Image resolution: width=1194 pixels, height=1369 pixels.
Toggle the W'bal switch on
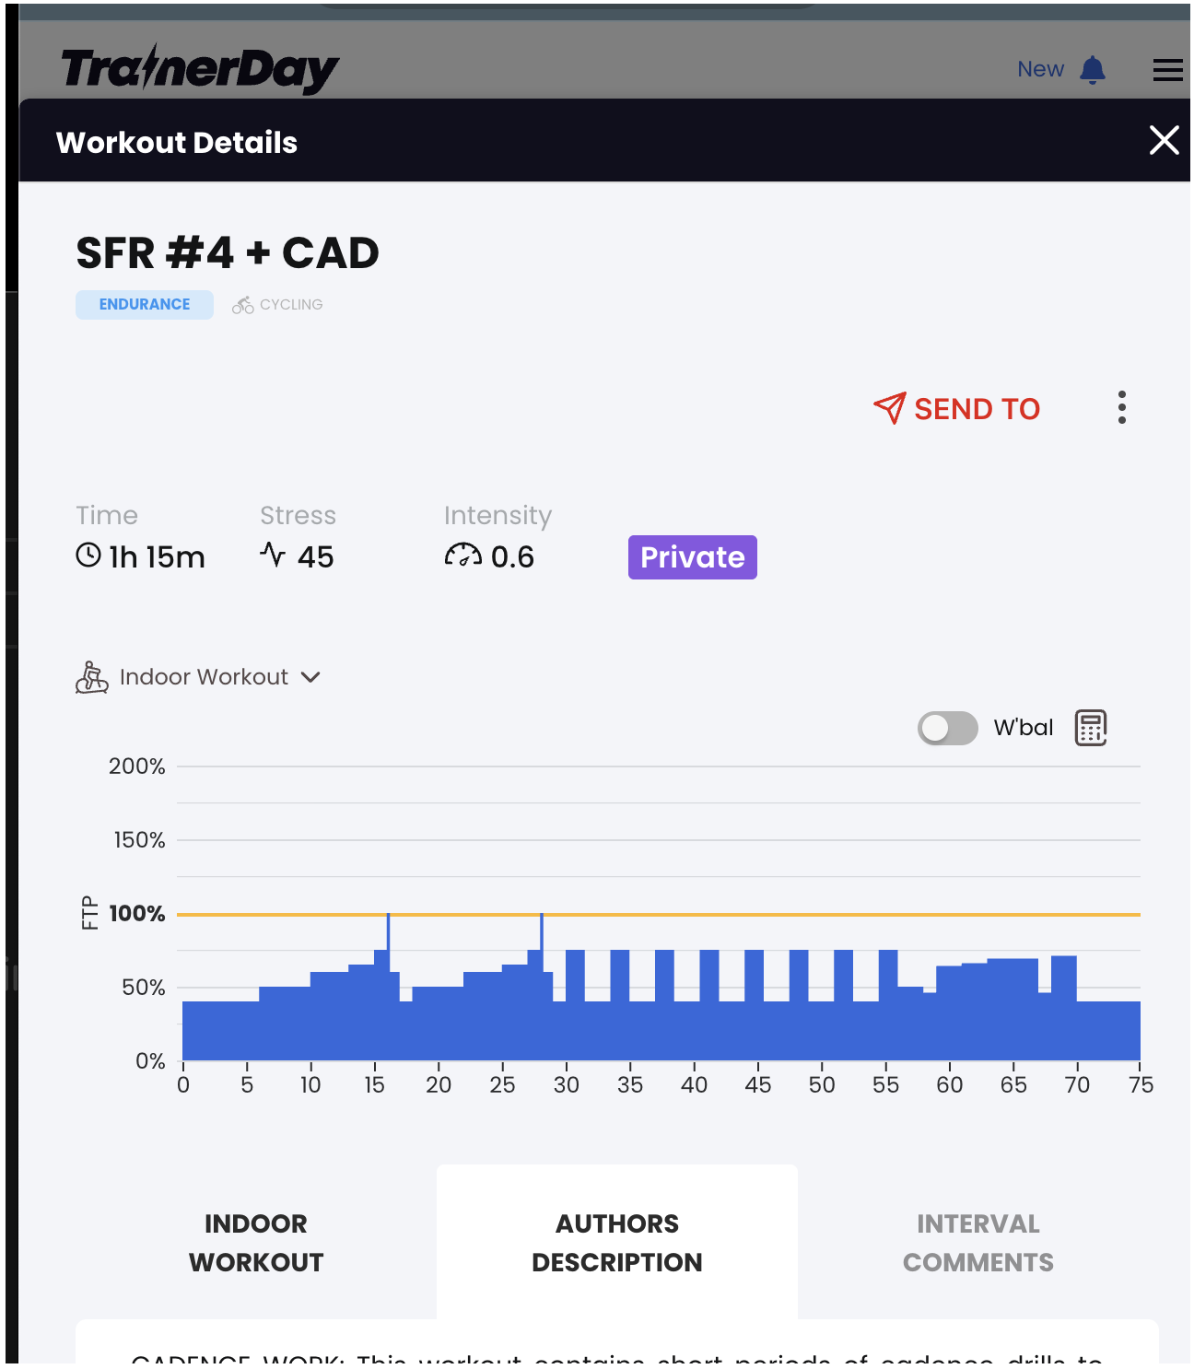click(947, 728)
